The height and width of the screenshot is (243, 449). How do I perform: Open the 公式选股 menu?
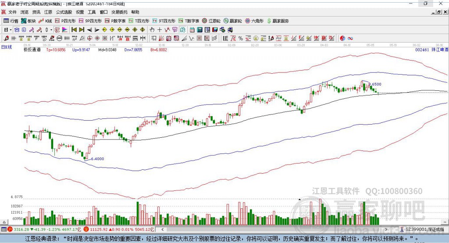64,12
